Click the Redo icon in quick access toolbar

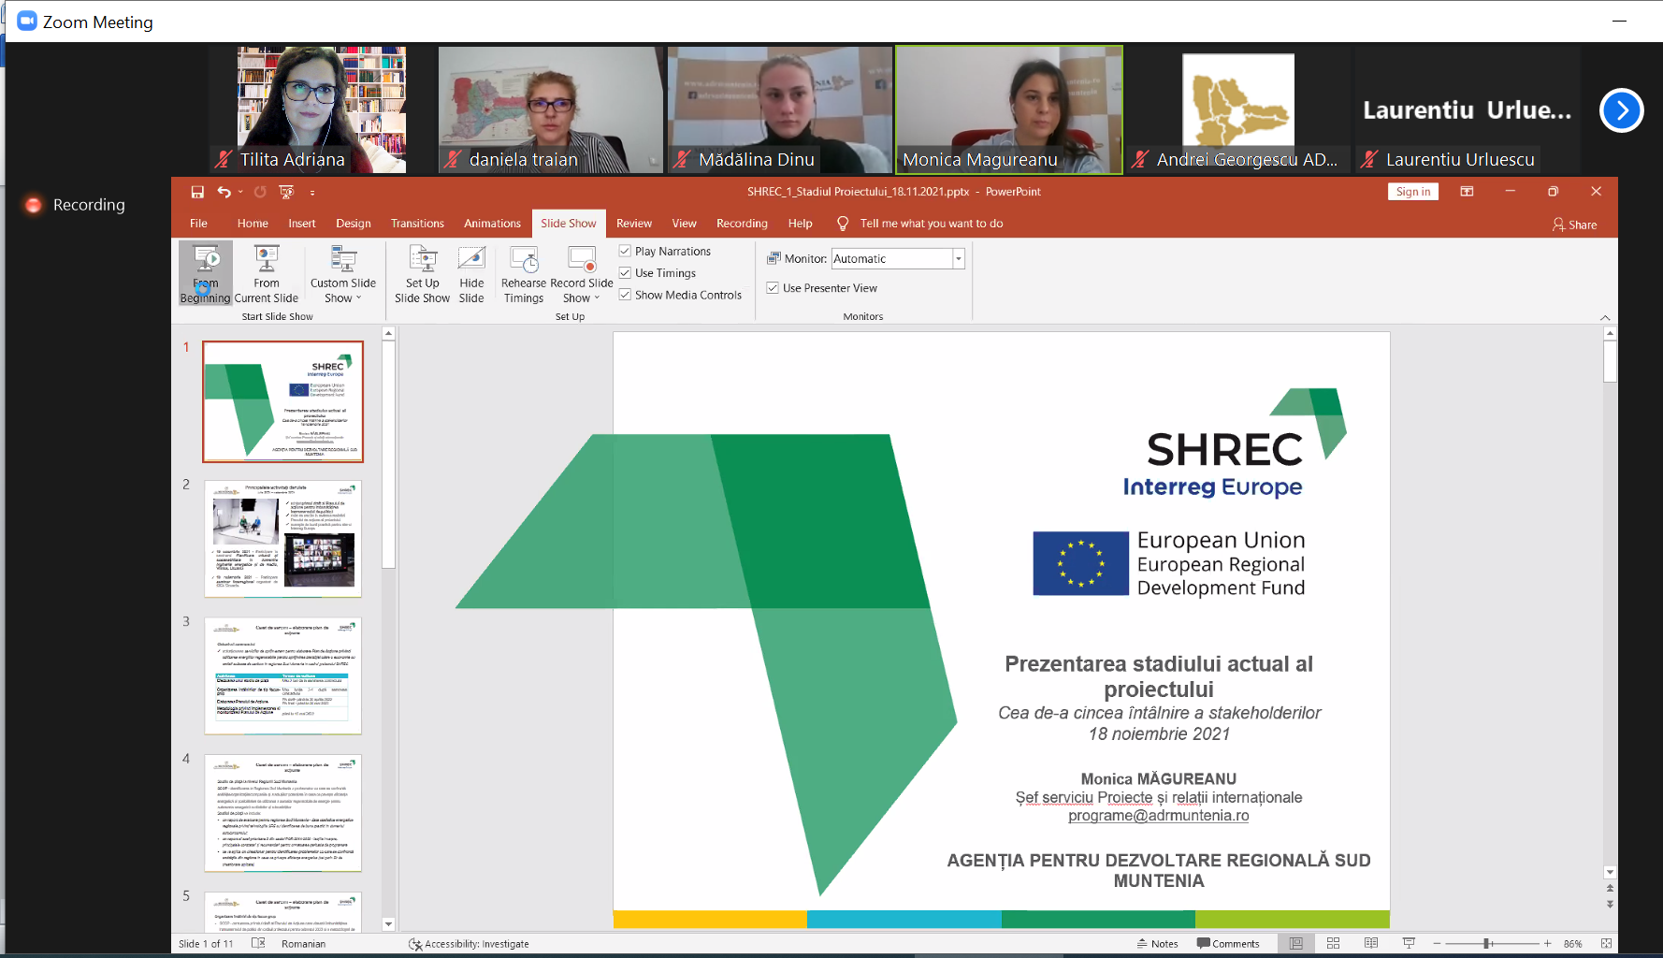[260, 192]
